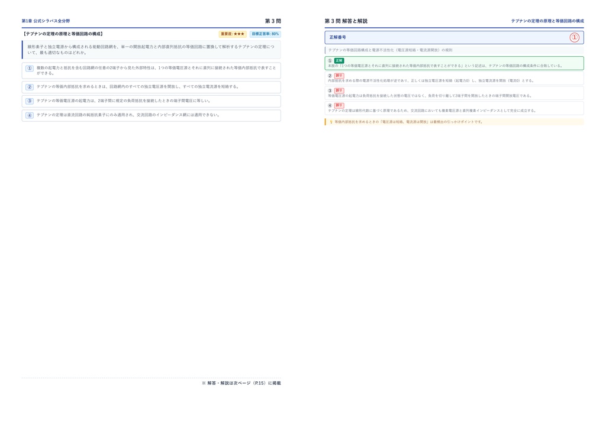This screenshot has height=428, width=606.
Task: Click the 誤り badge beside explanation ④
Action: pos(339,105)
